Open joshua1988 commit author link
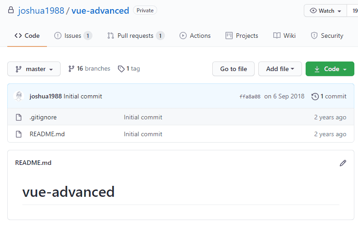Screen dimensions: 358x246 point(46,96)
